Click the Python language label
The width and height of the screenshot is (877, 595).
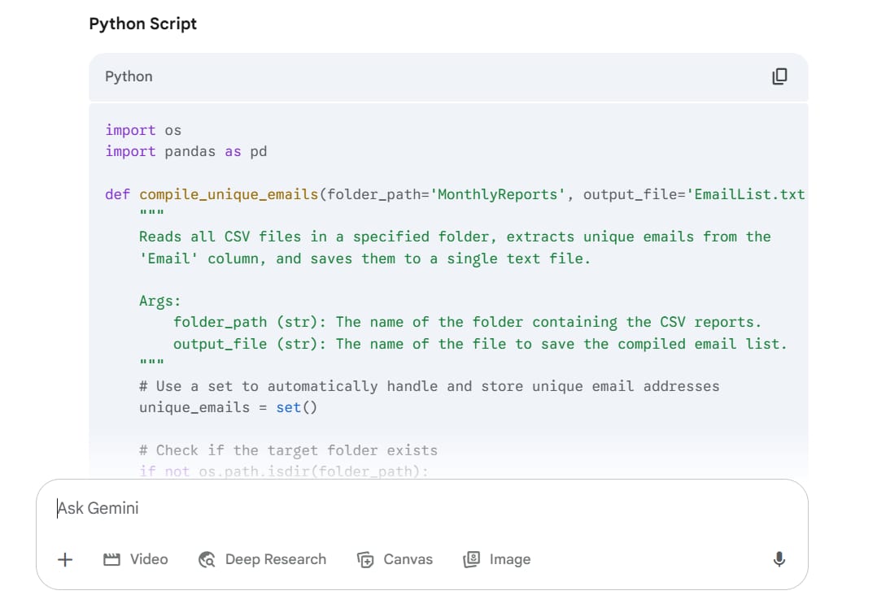coord(129,76)
